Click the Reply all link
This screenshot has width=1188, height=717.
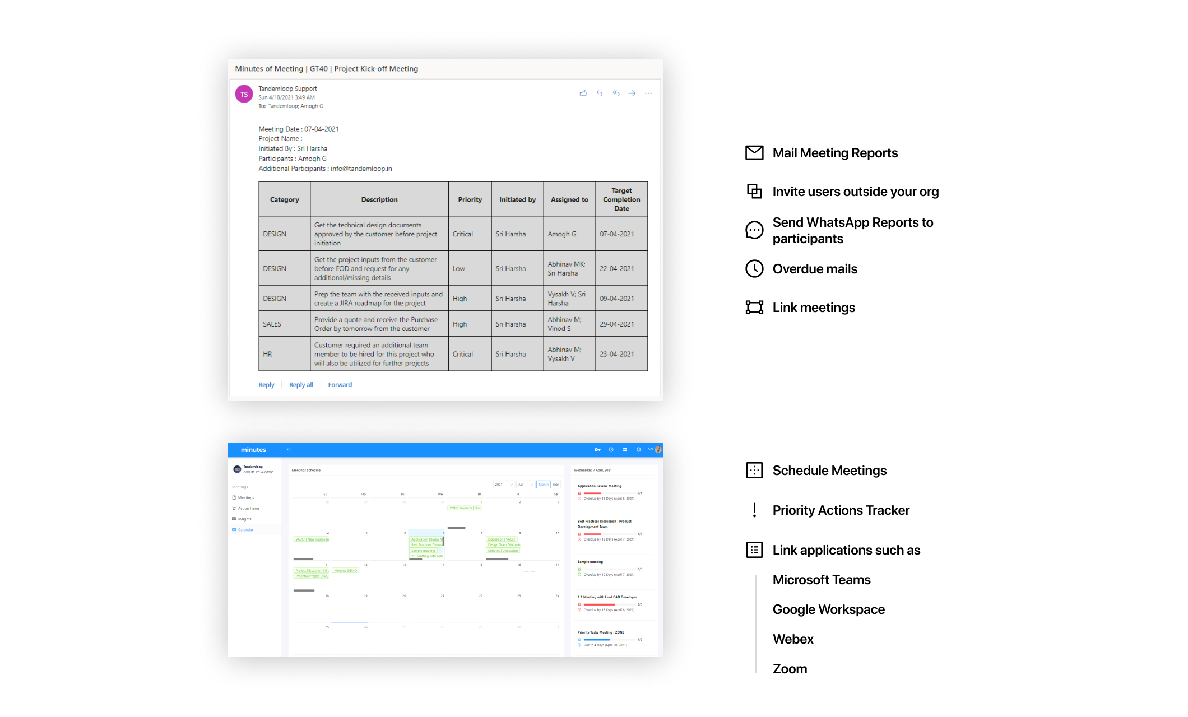tap(301, 385)
